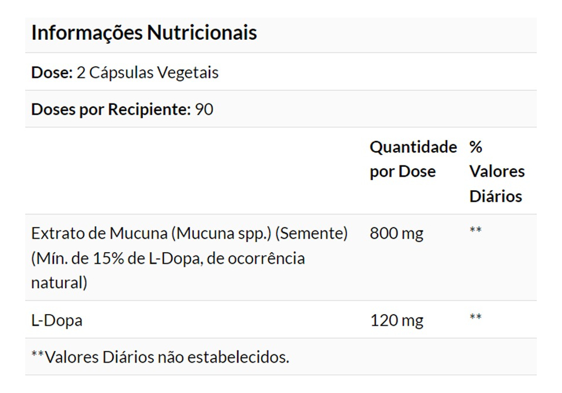Click the Extrato de Mucuna ingredient name
This screenshot has width=562, height=393.
point(99,233)
